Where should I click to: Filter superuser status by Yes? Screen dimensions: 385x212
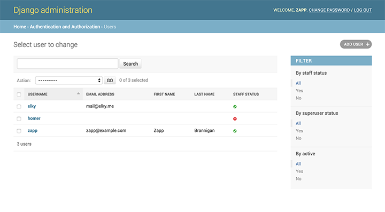point(299,131)
